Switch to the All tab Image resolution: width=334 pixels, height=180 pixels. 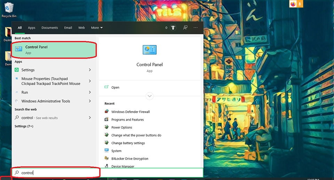(x=19, y=28)
